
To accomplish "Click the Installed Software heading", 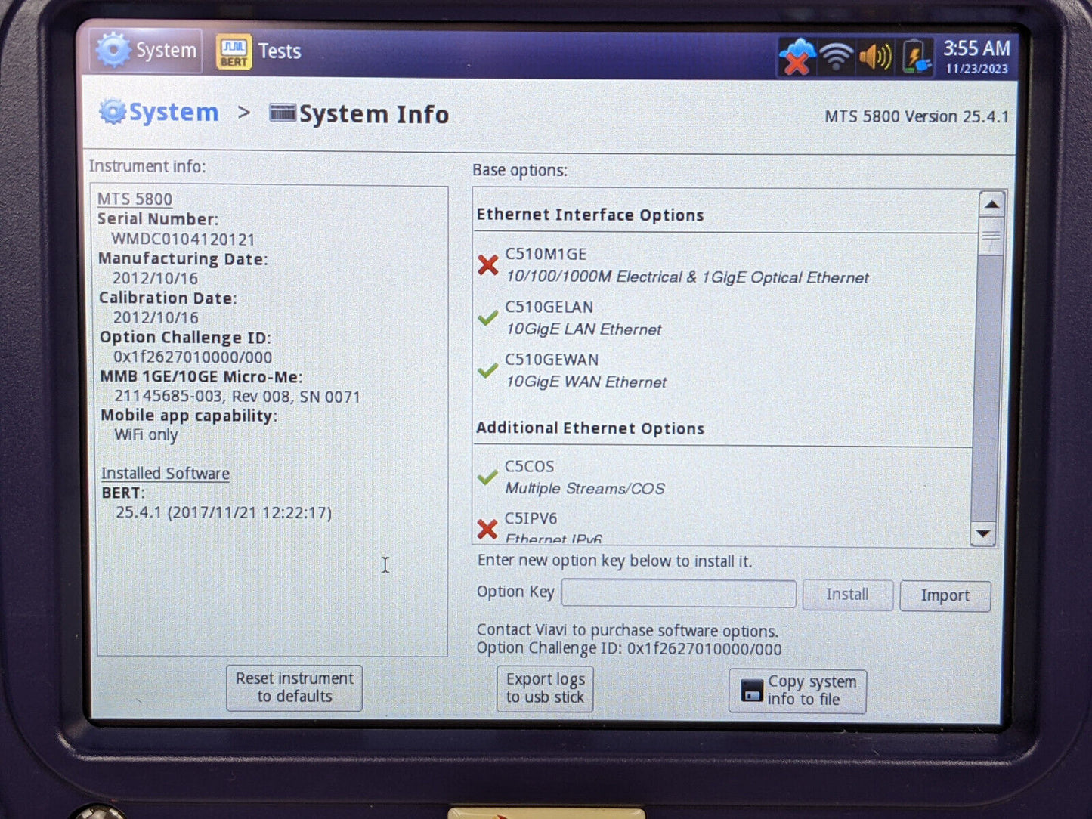I will 166,474.
